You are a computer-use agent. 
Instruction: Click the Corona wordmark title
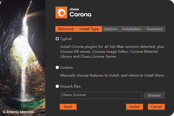[80, 14]
